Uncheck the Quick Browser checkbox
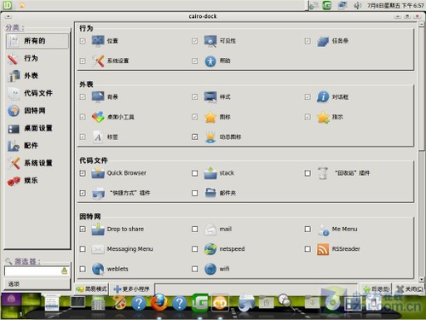 coord(83,173)
